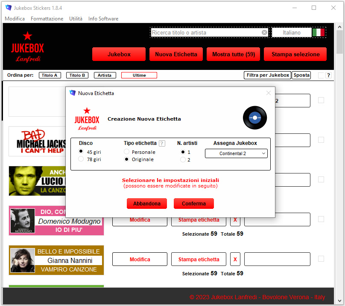
Task: Click the Jukebox Lanfredi logo in the main header
Action: pyautogui.click(x=28, y=46)
